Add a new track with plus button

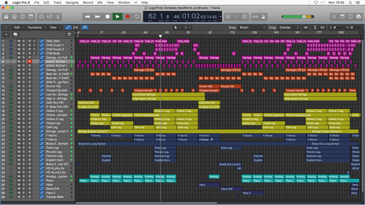point(6,35)
